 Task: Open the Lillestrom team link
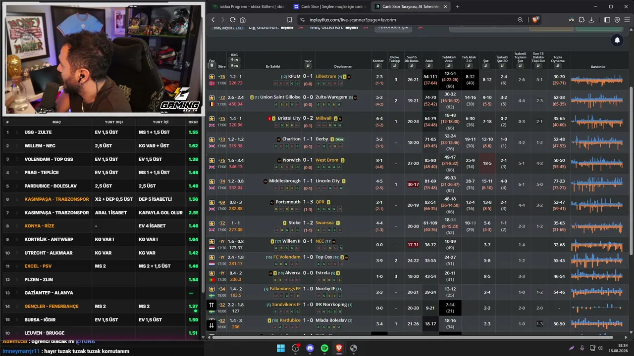tap(326, 77)
